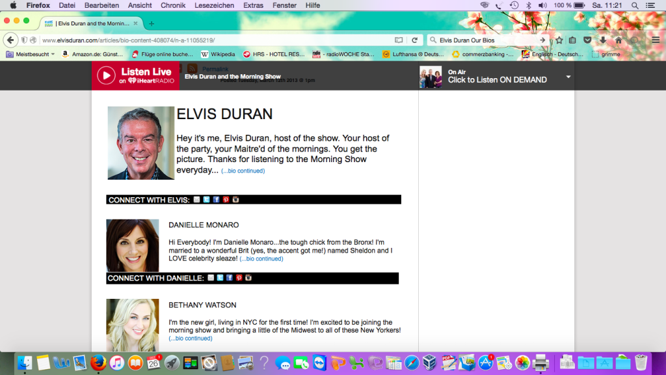The image size is (666, 375).
Task: Click Danielle's email envelope icon
Action: tap(211, 278)
